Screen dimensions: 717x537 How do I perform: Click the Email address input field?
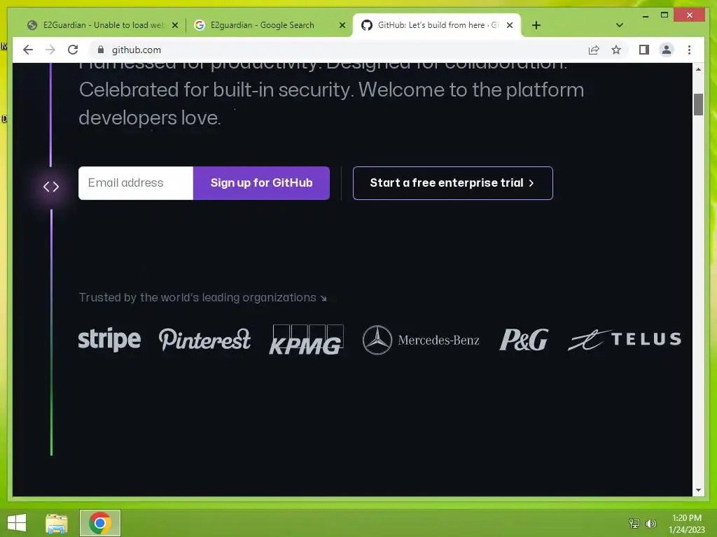pyautogui.click(x=136, y=183)
